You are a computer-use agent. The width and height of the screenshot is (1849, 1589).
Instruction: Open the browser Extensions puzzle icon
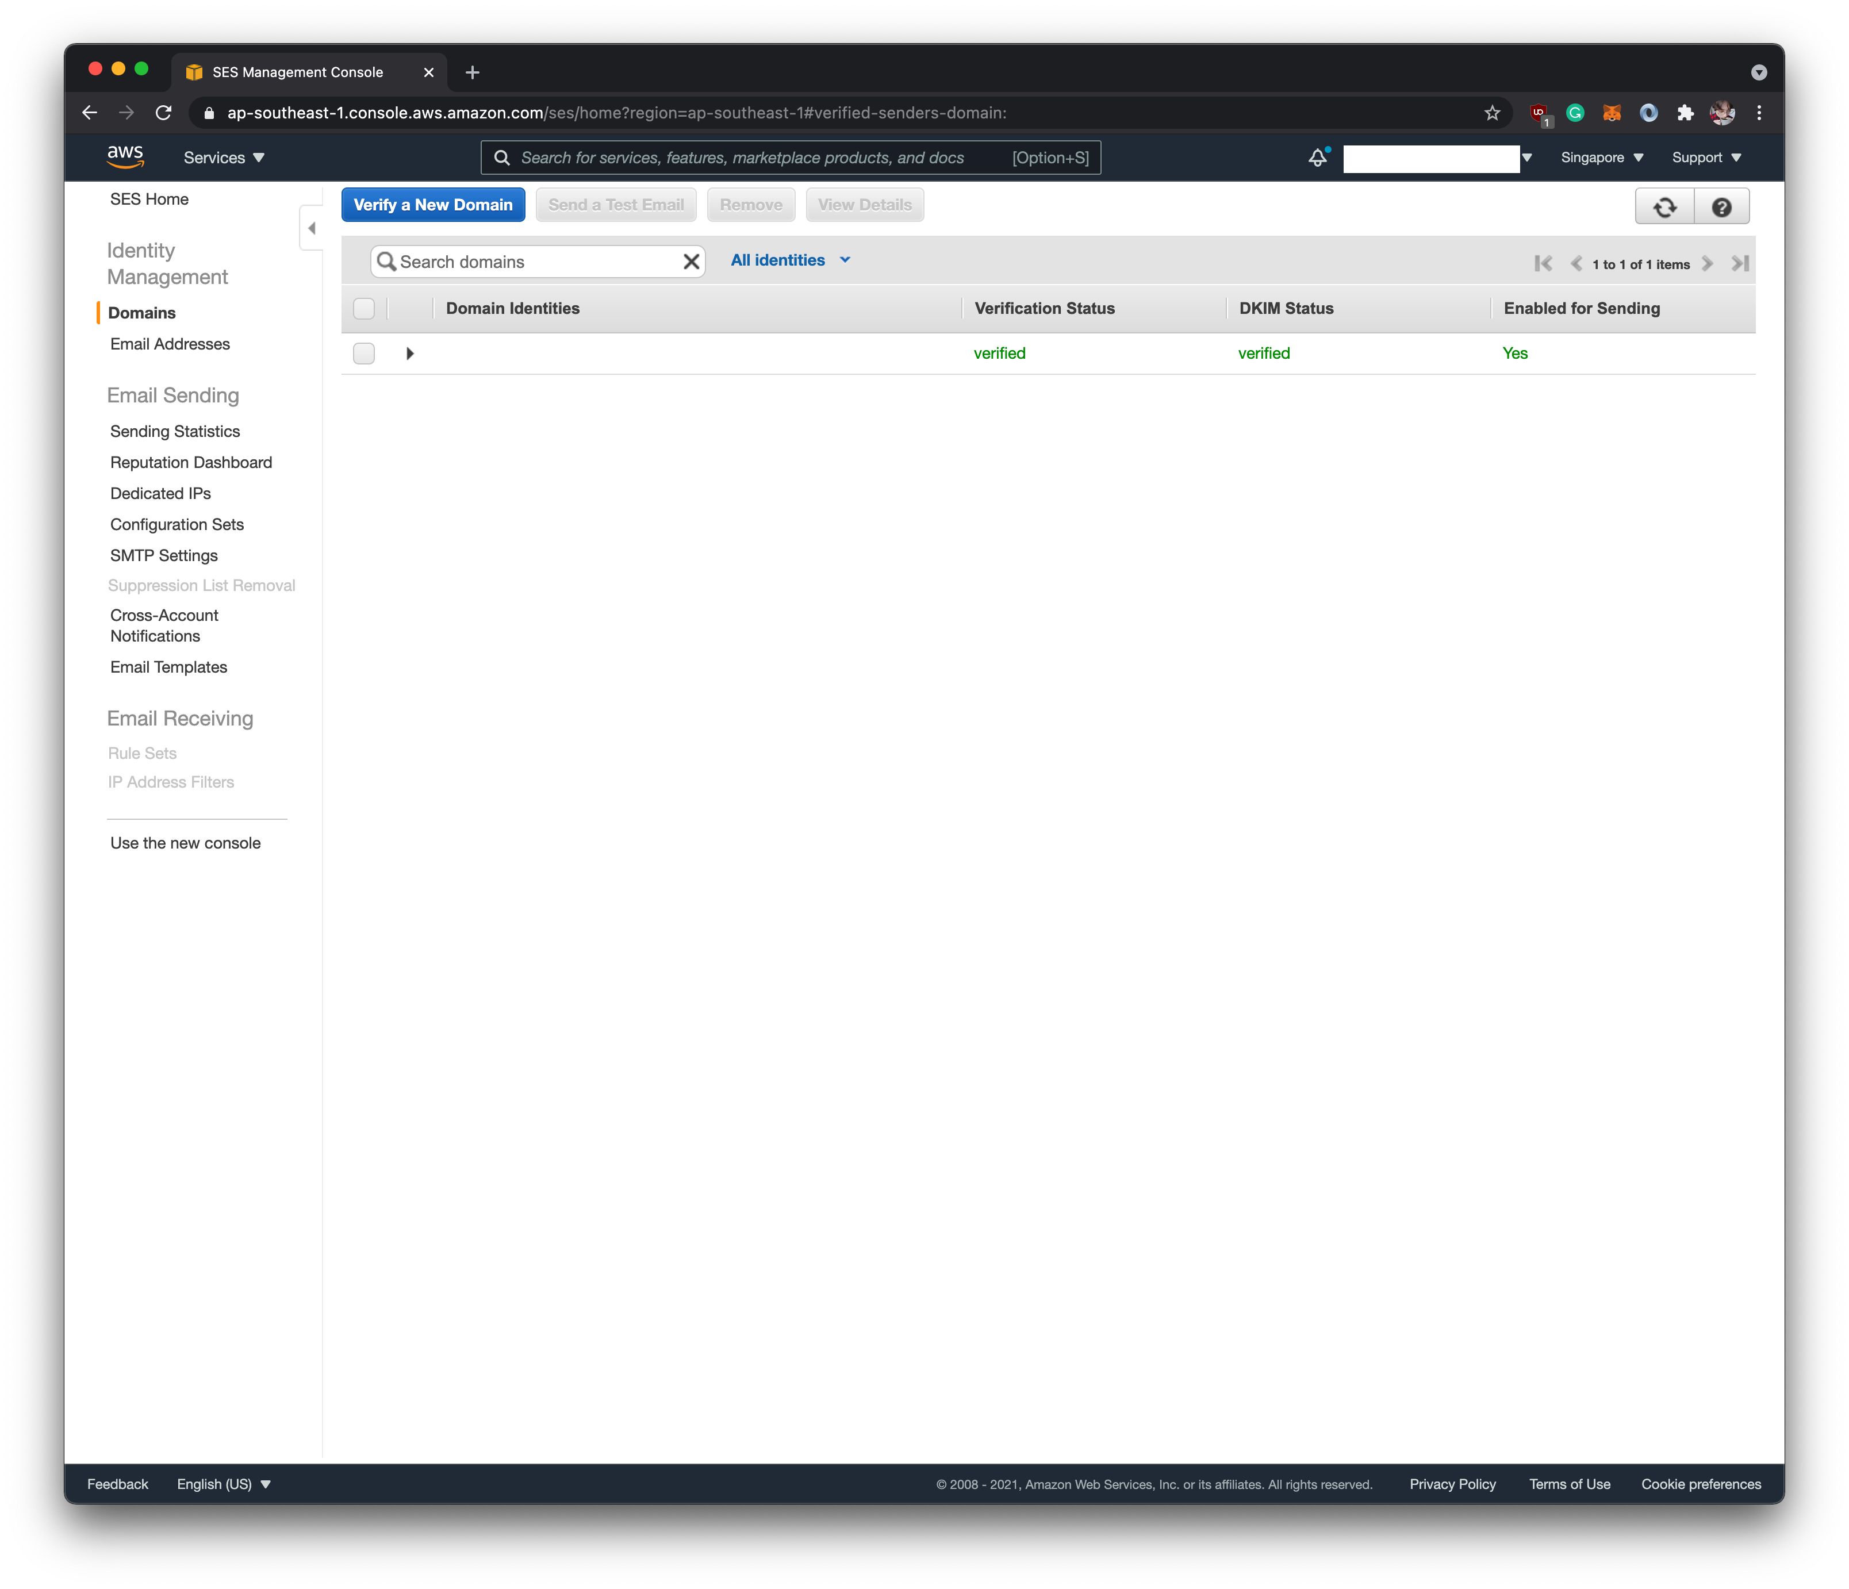1685,113
